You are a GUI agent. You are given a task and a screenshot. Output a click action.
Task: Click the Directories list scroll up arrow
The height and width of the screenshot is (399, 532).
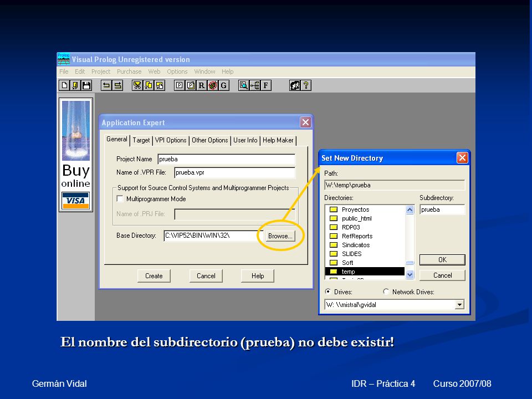click(x=410, y=209)
